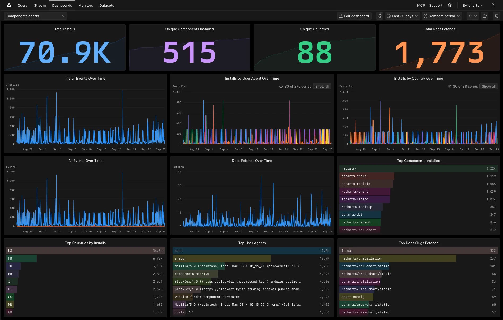Screen dimensions: 503x320
Task: Show all series in User Agent chart
Action: (322, 86)
